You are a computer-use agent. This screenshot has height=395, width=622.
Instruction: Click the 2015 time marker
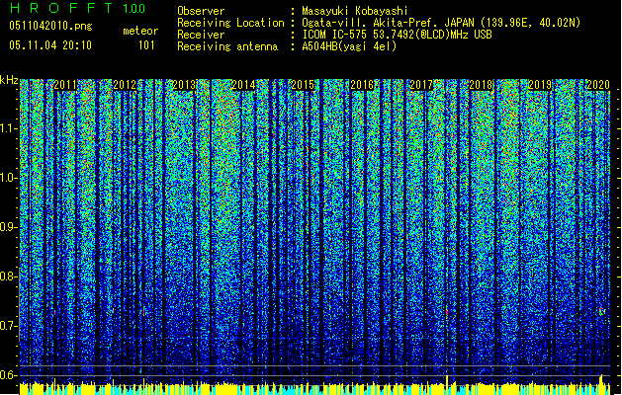pyautogui.click(x=303, y=86)
